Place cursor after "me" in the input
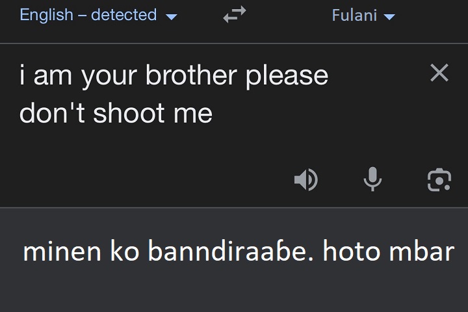This screenshot has height=312, width=468. 213,114
